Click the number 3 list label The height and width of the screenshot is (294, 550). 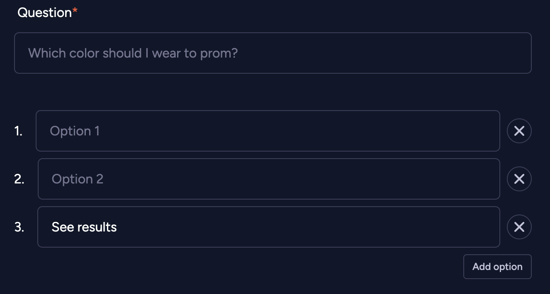[x=19, y=227]
